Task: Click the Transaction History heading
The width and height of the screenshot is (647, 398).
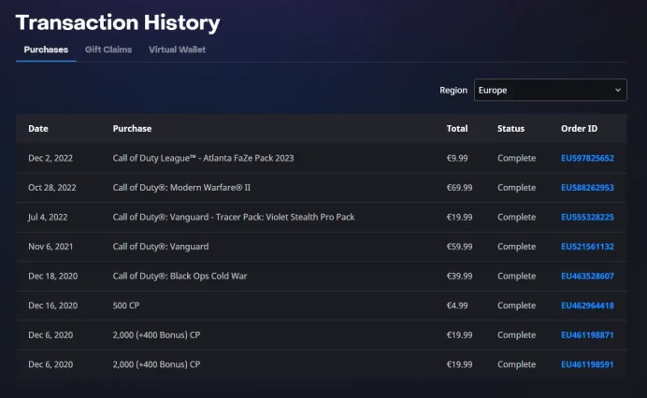Action: click(x=118, y=22)
